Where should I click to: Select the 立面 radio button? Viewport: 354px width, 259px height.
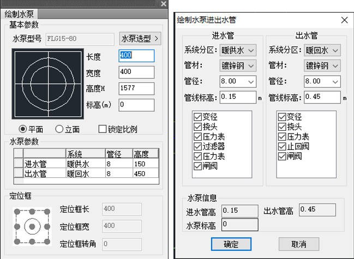pos(59,129)
